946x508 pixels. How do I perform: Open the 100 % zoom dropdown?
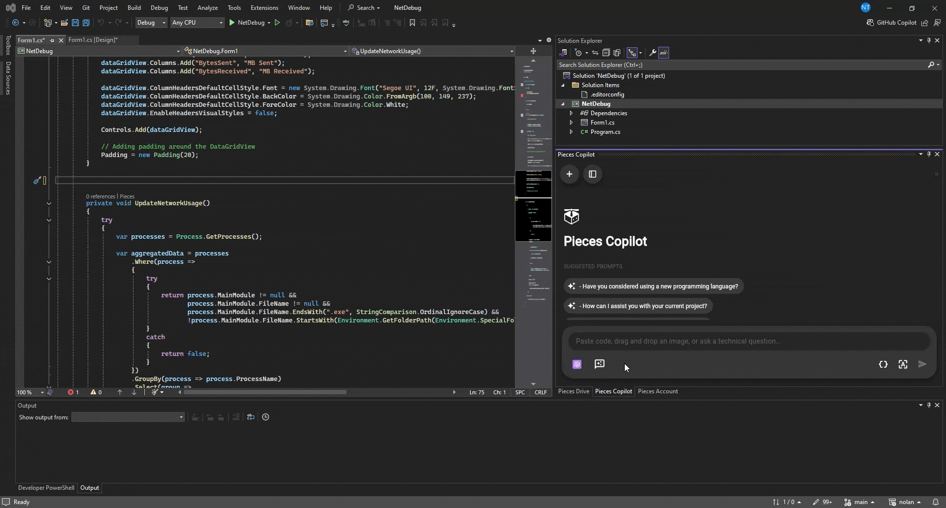pyautogui.click(x=30, y=392)
